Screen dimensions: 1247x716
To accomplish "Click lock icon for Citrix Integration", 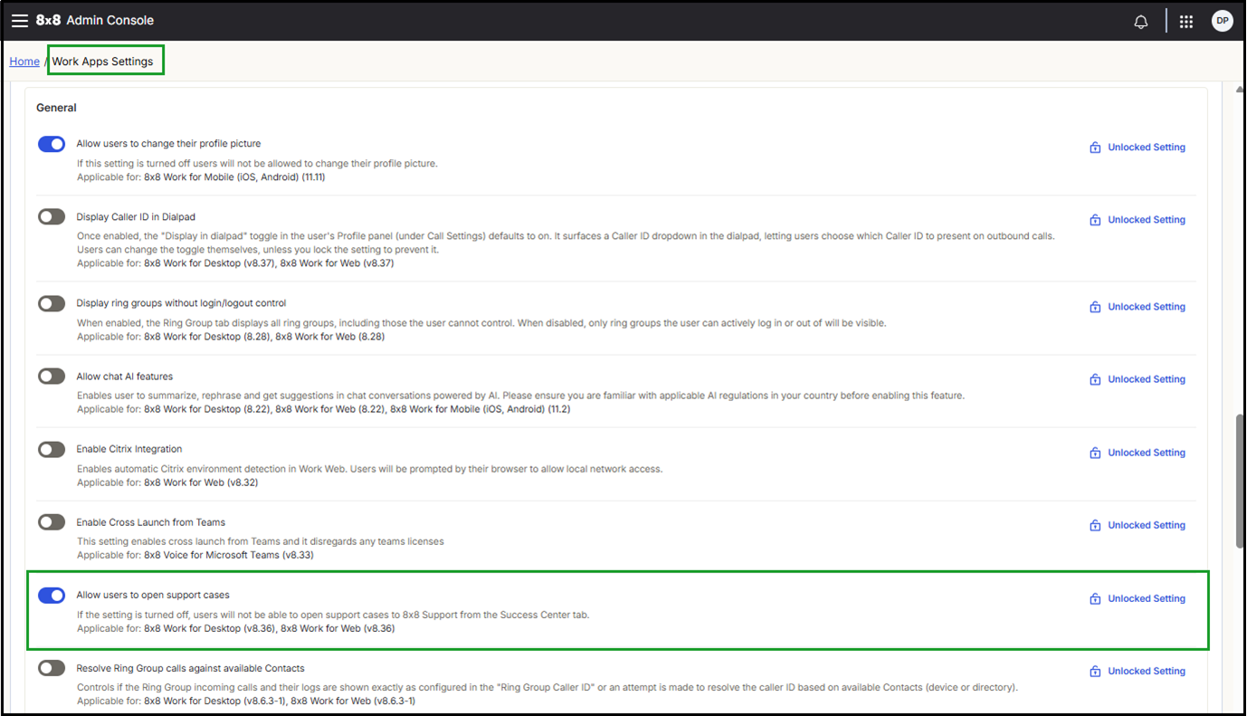I will point(1095,453).
